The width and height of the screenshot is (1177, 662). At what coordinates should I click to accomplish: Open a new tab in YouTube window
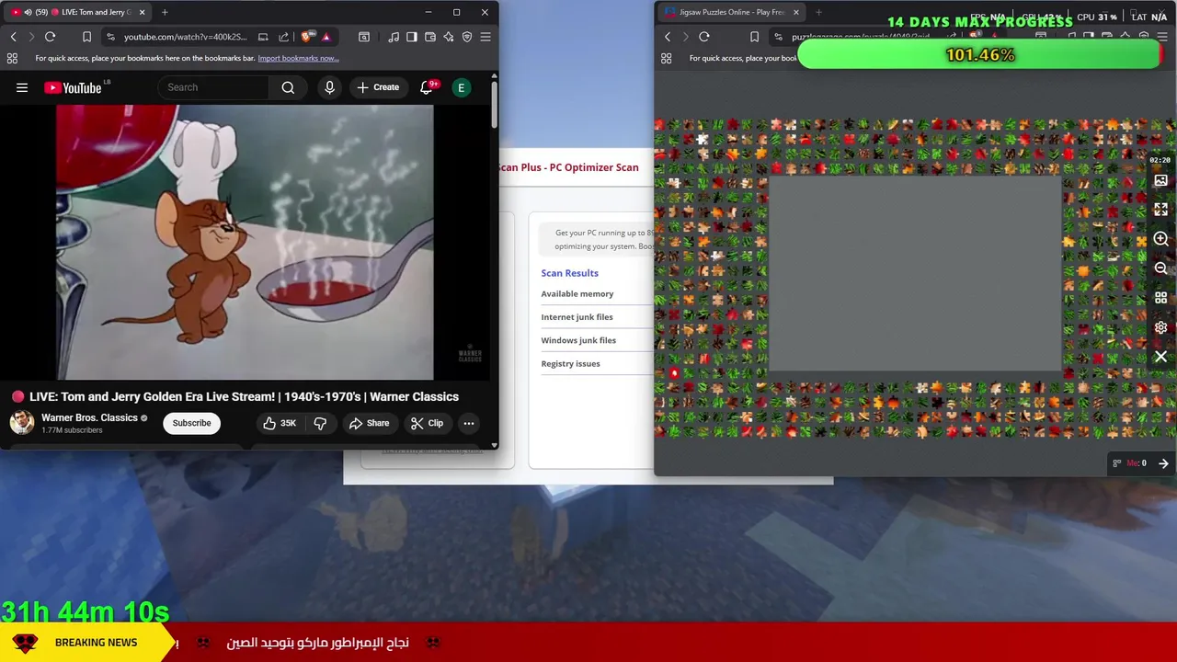click(x=165, y=12)
